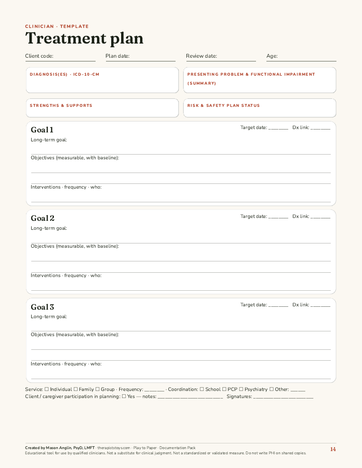Click Goal 1 Target date blank

pyautogui.click(x=278, y=128)
